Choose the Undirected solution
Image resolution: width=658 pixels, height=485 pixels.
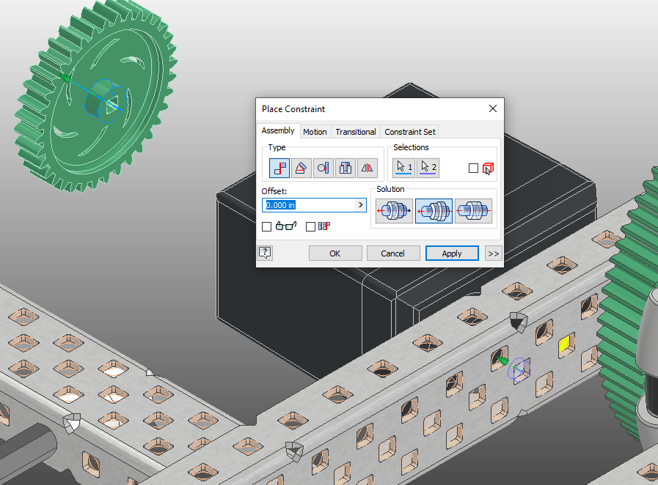coord(473,211)
